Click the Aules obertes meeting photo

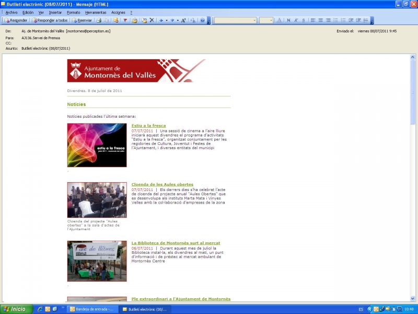(97, 200)
